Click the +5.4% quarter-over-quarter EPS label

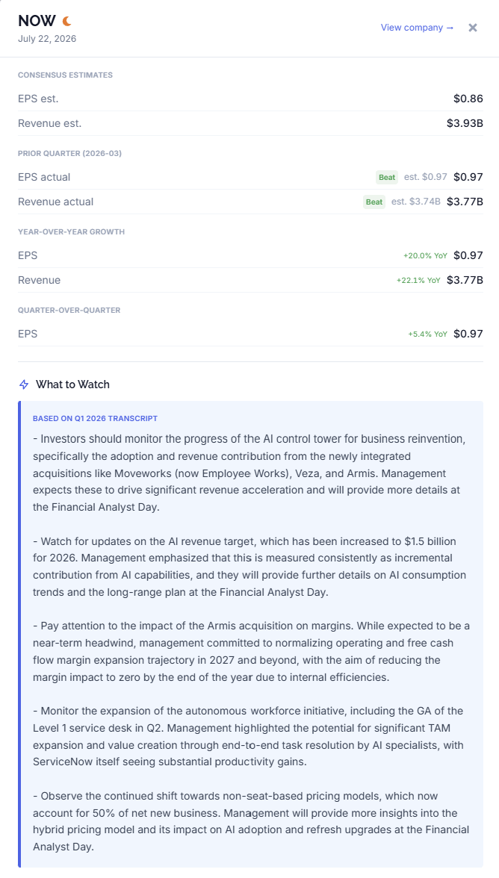click(x=427, y=334)
